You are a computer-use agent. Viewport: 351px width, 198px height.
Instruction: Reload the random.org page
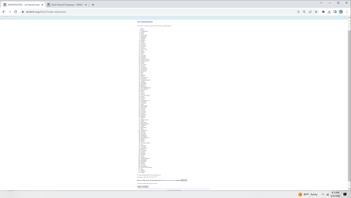click(15, 12)
